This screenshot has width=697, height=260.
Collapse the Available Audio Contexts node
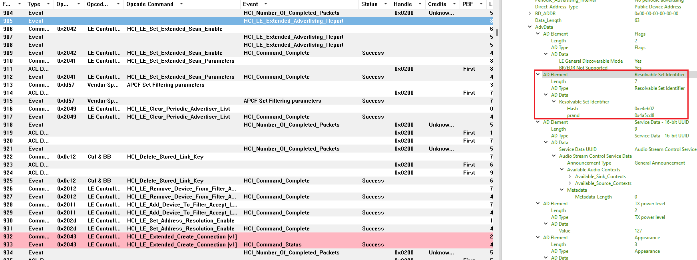pyautogui.click(x=562, y=170)
